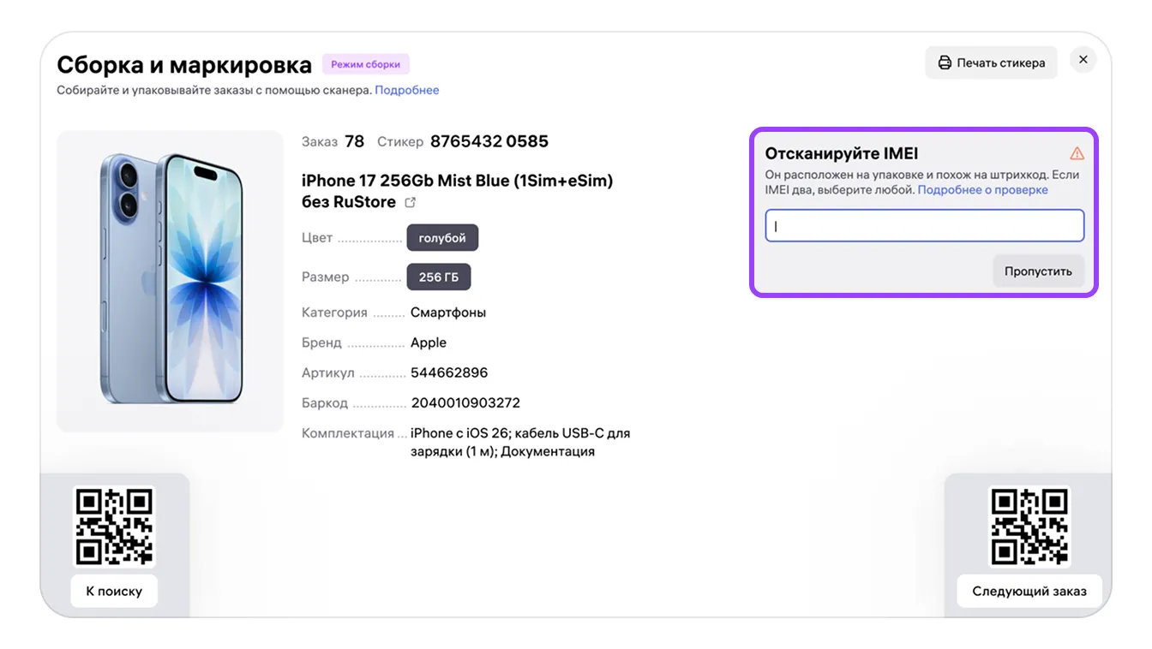
Task: Click the article number 544662896
Action: click(449, 372)
